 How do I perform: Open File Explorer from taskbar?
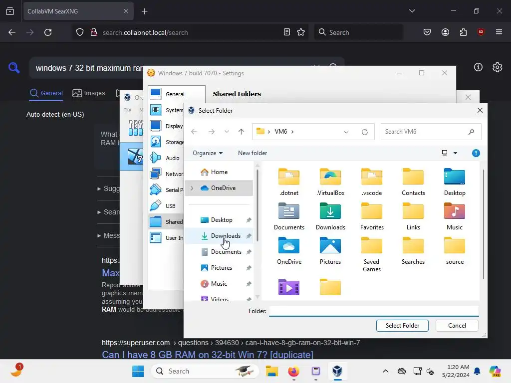271,371
